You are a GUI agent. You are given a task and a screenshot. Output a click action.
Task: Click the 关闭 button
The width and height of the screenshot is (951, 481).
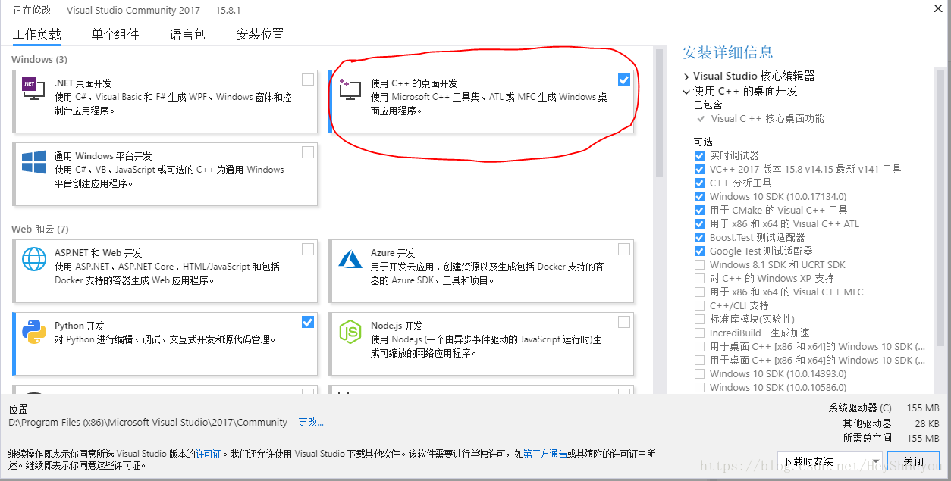[914, 461]
